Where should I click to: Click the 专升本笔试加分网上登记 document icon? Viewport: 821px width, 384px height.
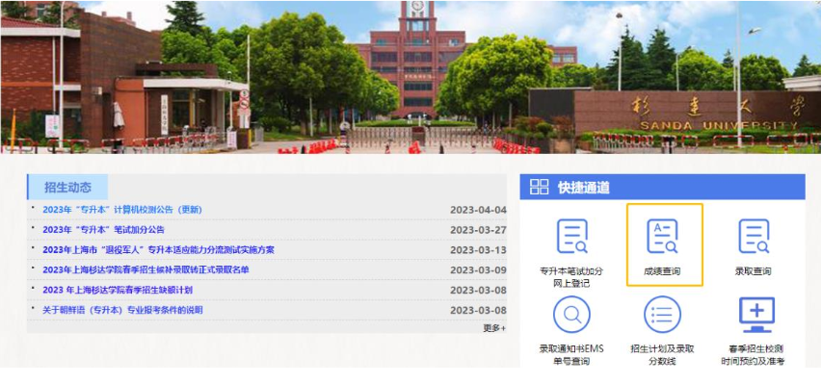[571, 237]
